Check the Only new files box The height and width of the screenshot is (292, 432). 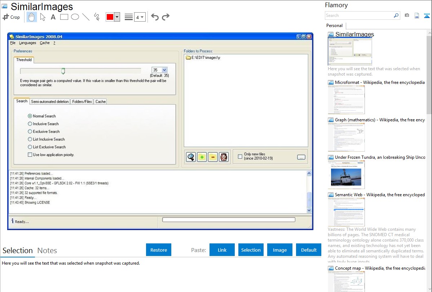[x=240, y=156]
